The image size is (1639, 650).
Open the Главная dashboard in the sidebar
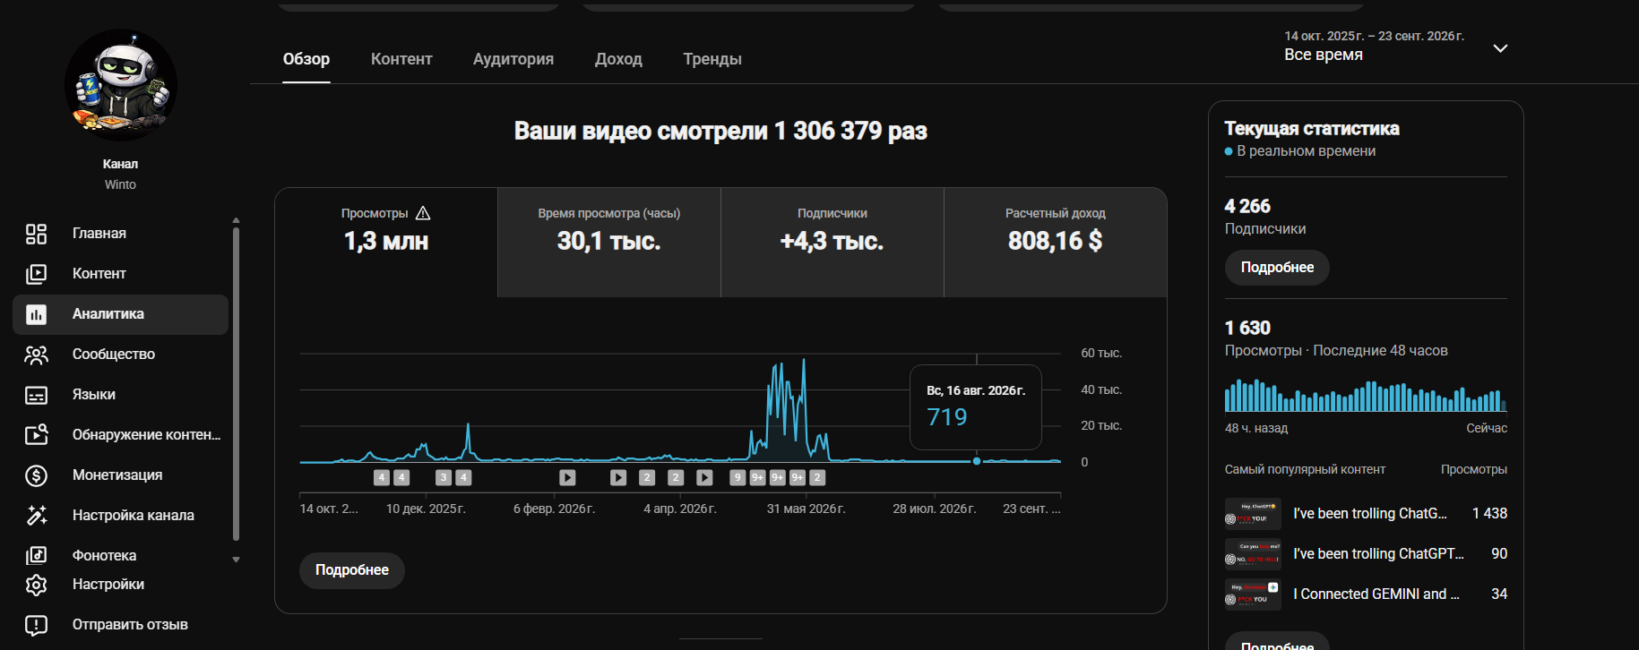120,233
